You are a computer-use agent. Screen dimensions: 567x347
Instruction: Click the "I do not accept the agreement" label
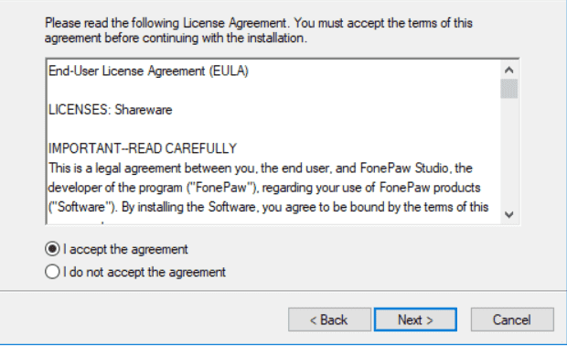click(x=144, y=272)
